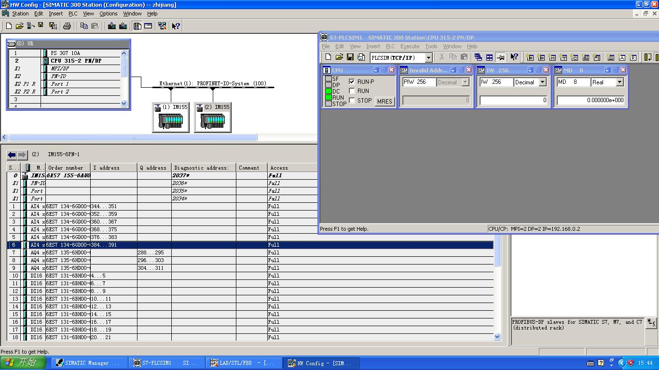
Task: Click the Copy icon in HW Config toolbar
Action: coord(84,26)
